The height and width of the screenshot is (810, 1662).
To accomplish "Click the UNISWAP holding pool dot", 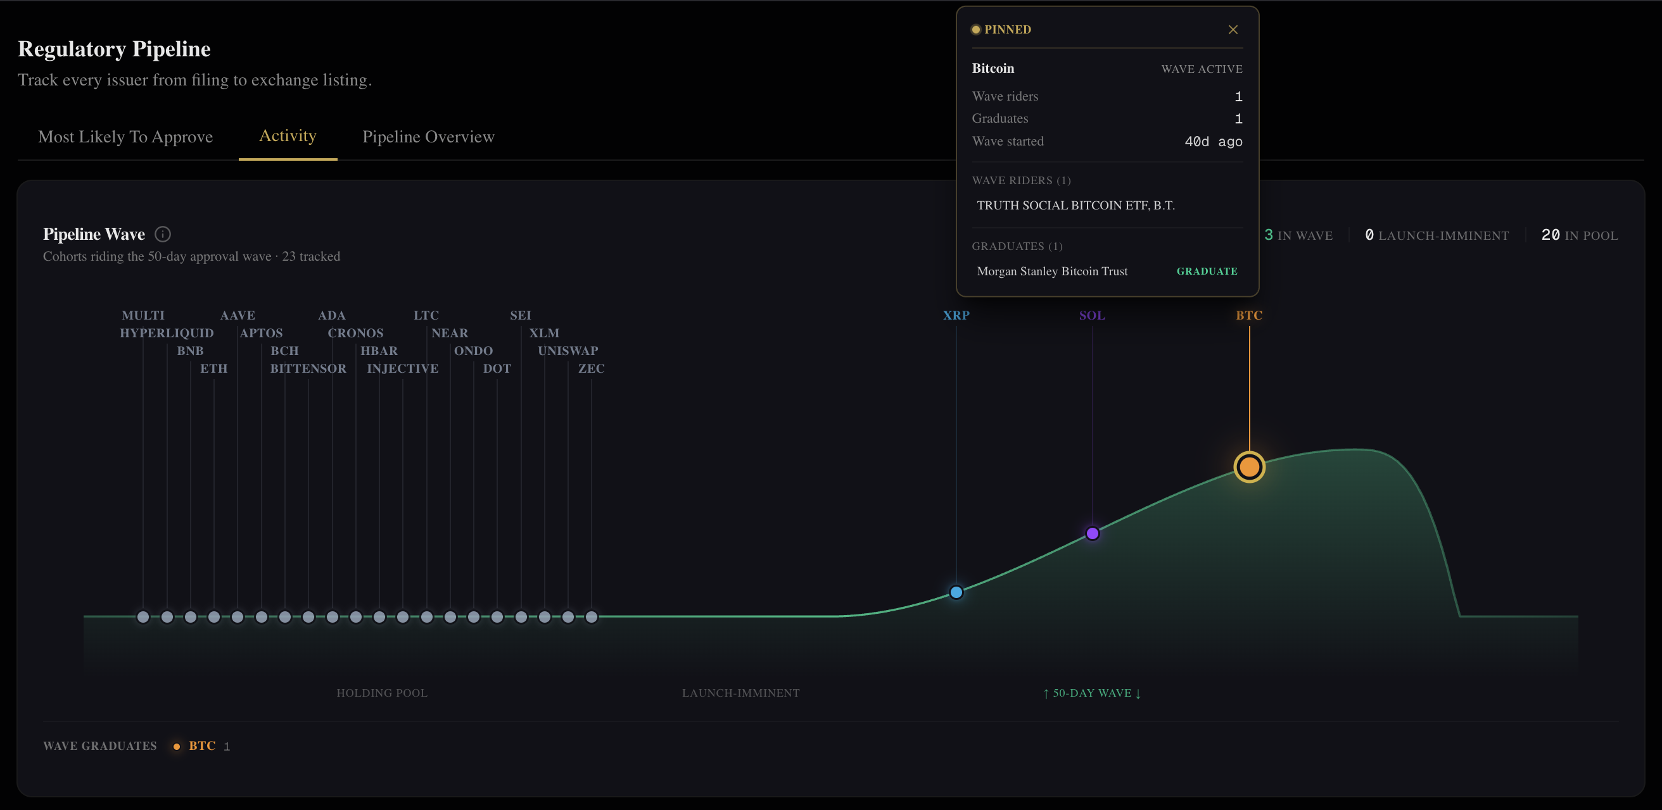I will point(568,618).
